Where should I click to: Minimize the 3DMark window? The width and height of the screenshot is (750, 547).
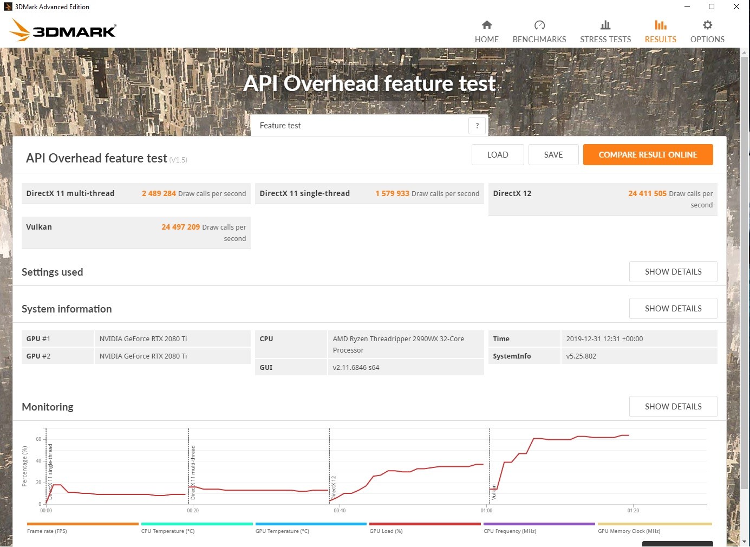pyautogui.click(x=687, y=6)
